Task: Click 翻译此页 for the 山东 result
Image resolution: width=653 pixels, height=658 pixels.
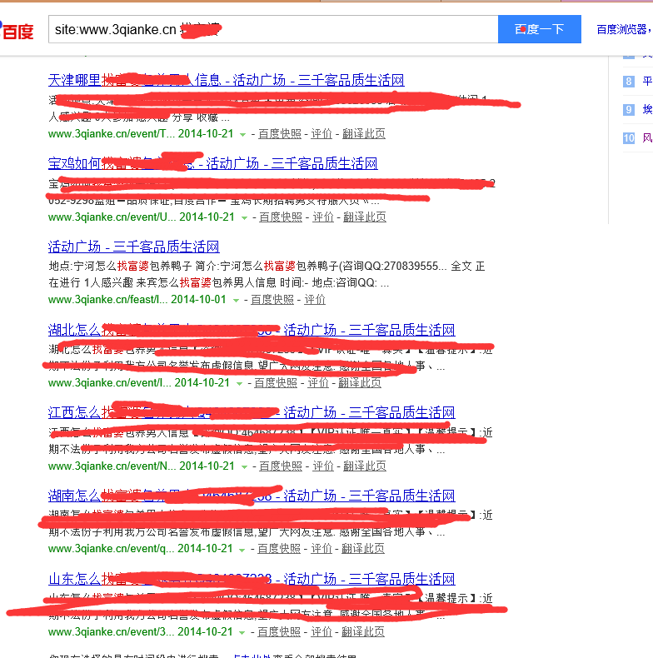Action: [363, 631]
